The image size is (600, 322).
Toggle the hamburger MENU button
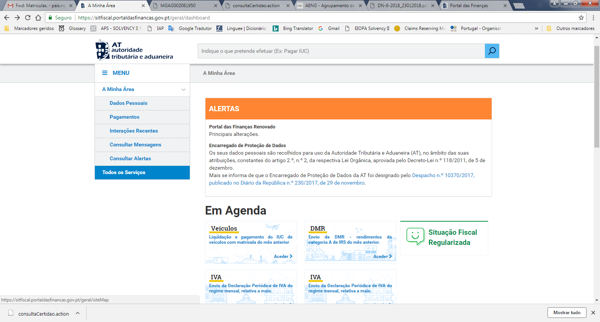115,73
